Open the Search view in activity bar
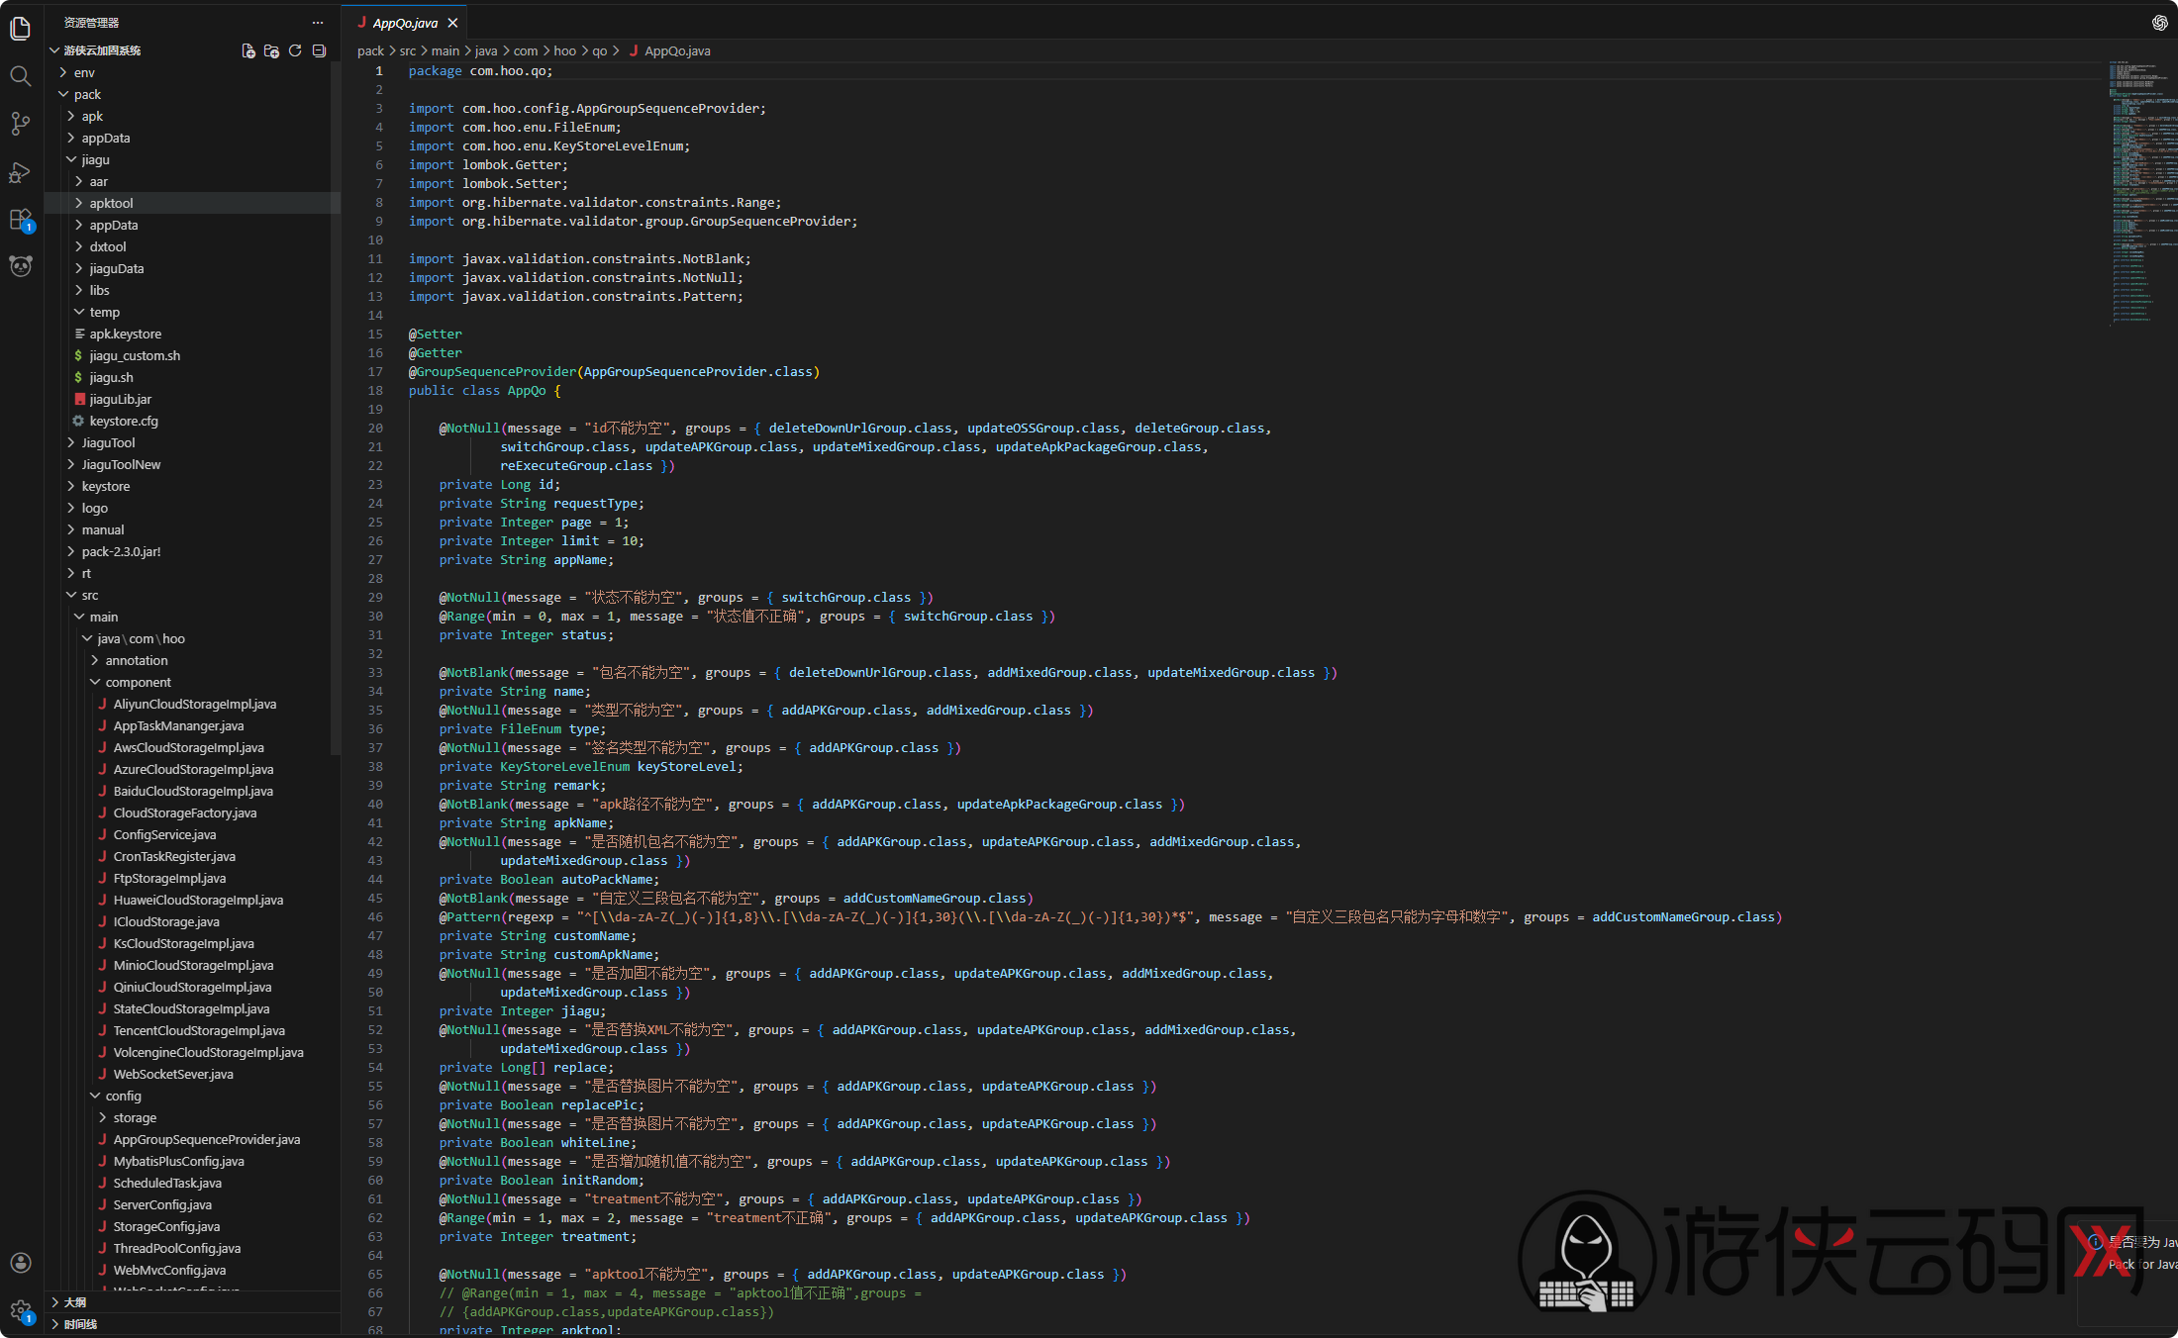This screenshot has height=1338, width=2178. click(20, 76)
